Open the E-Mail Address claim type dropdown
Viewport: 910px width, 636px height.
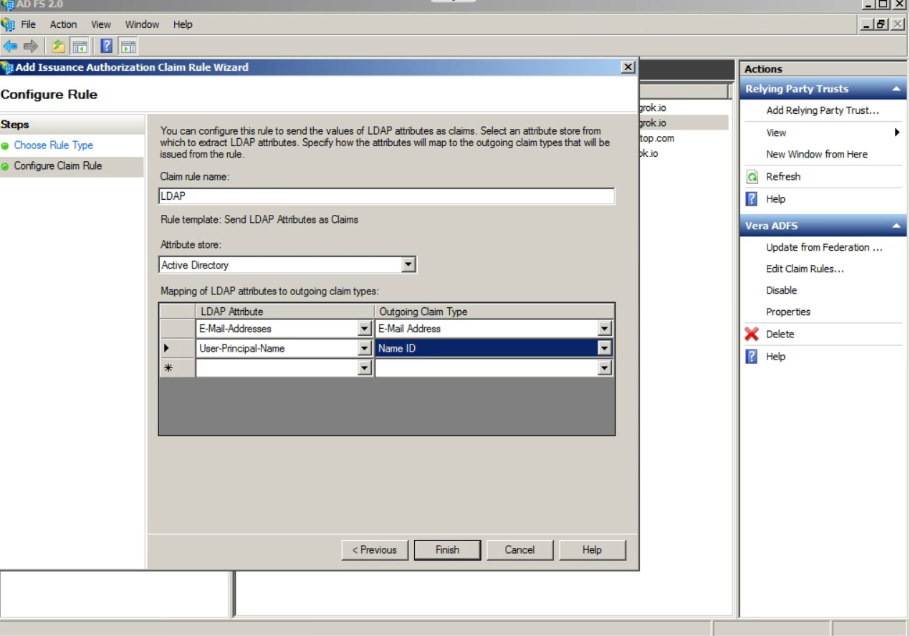tap(605, 329)
